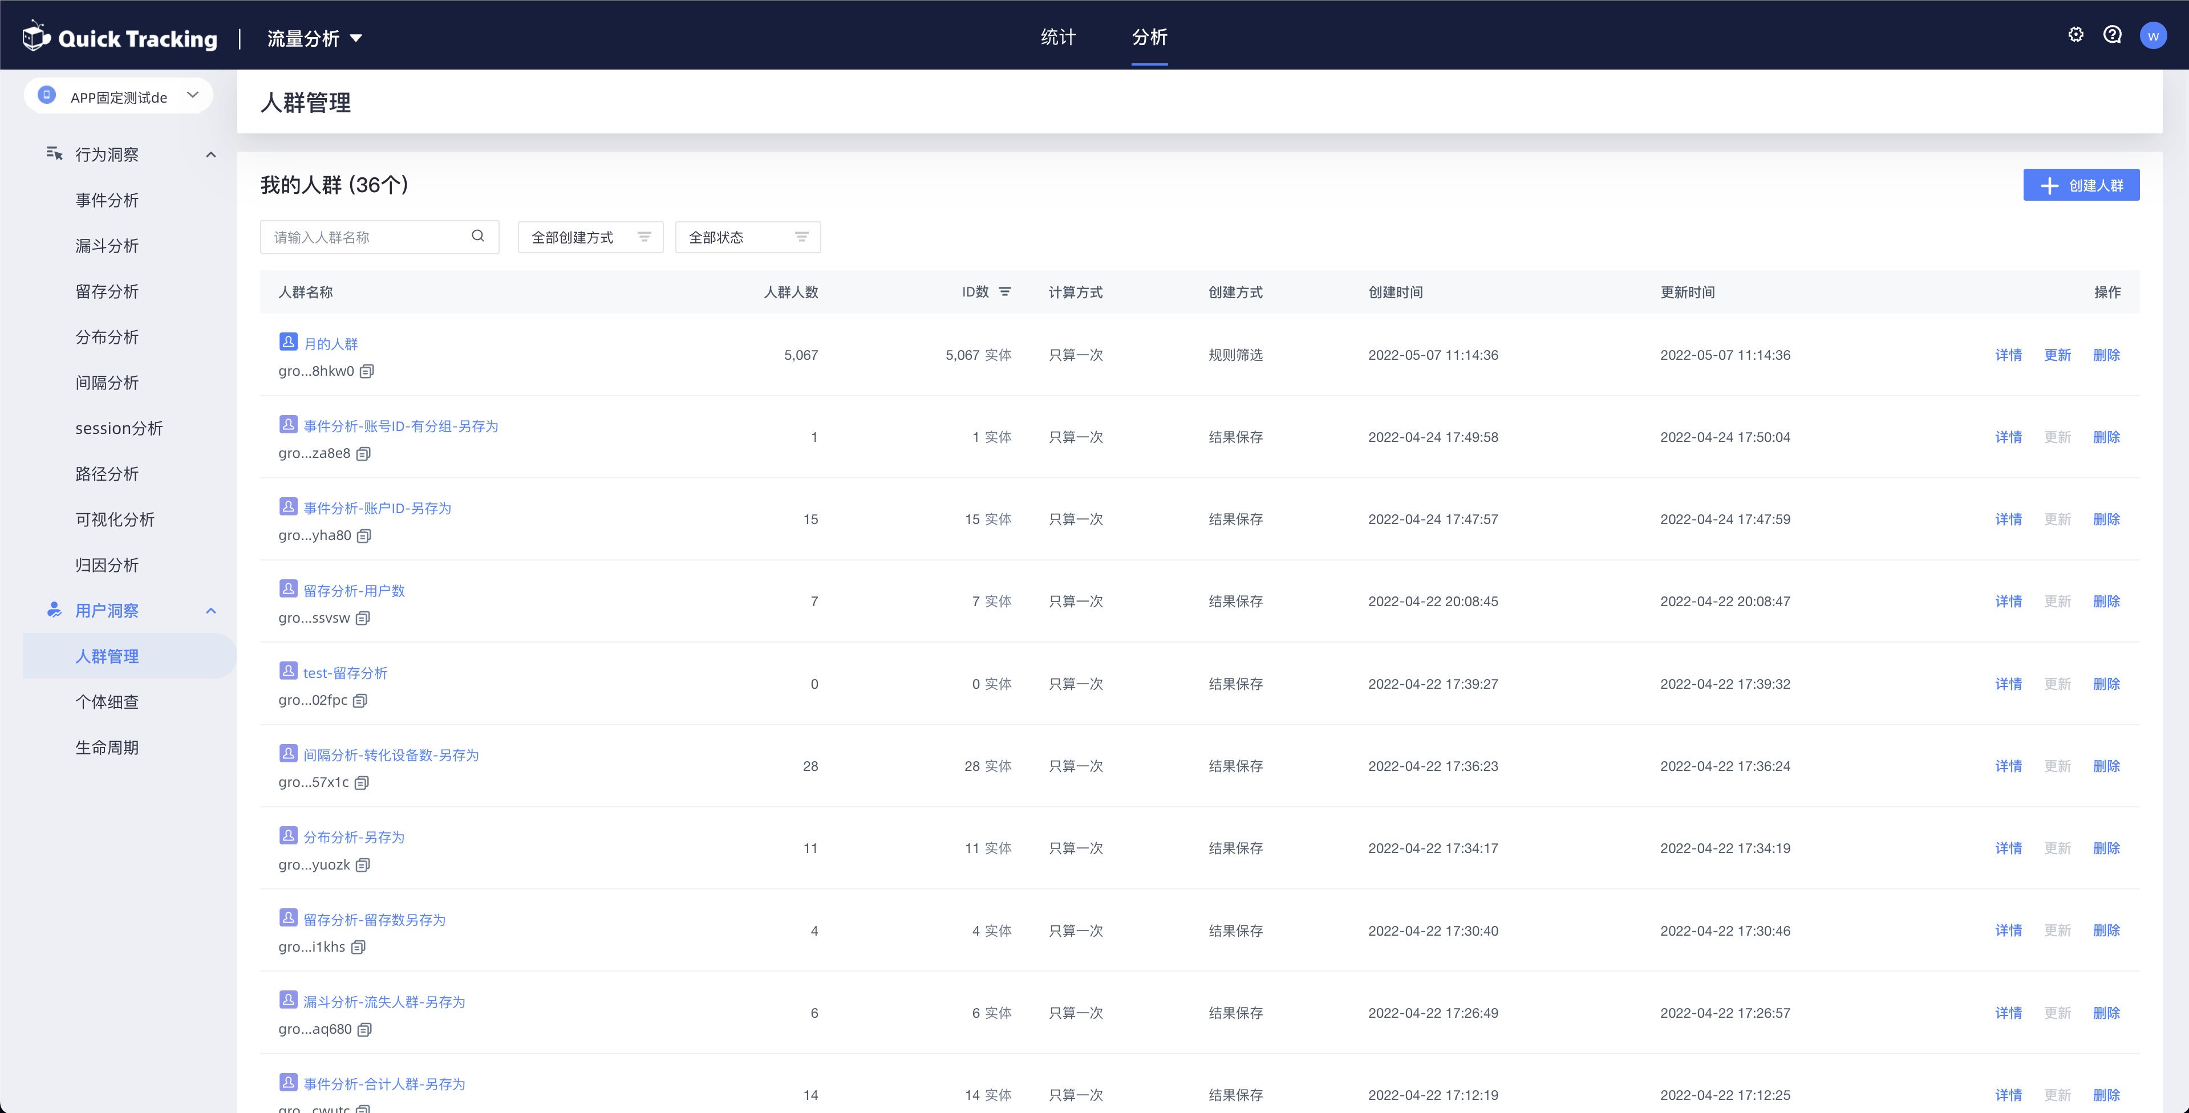Click the 创建人群 button
The height and width of the screenshot is (1113, 2189).
2081,184
